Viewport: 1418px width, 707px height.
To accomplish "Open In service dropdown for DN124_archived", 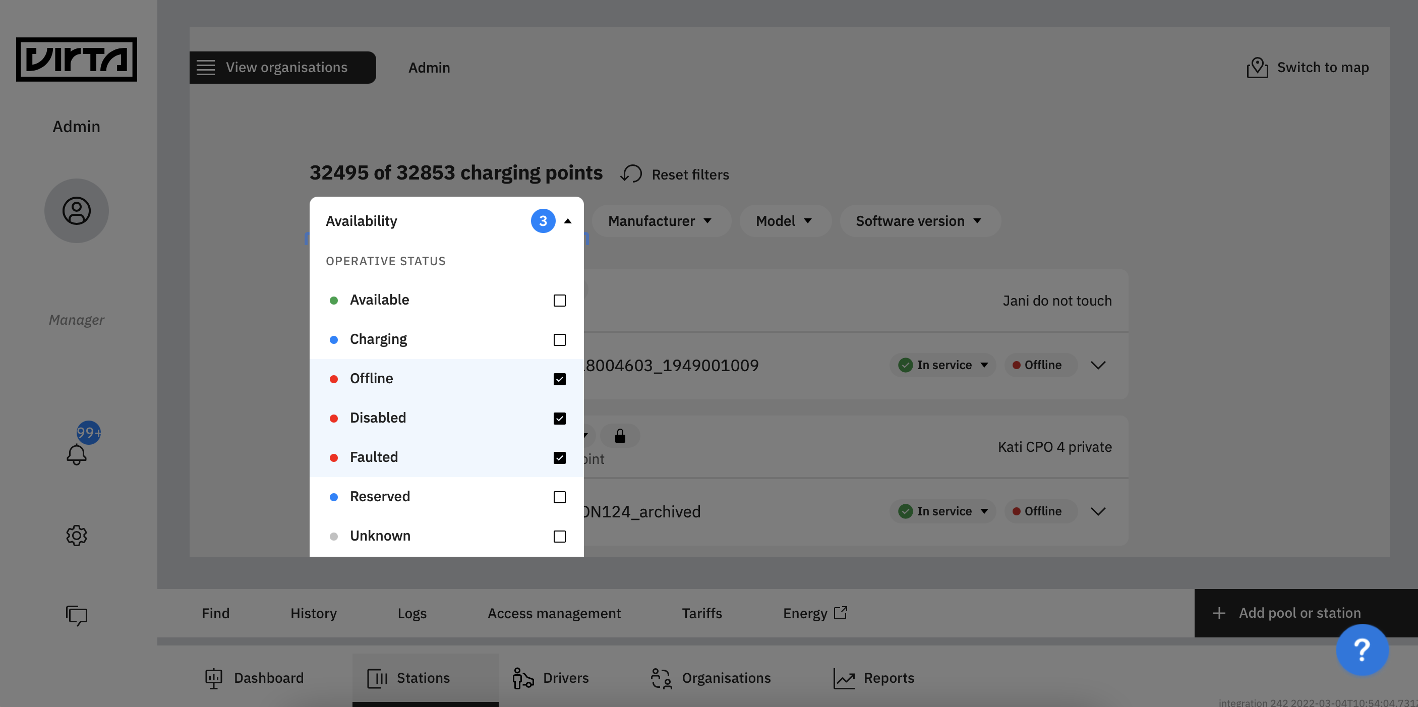I will coord(942,511).
